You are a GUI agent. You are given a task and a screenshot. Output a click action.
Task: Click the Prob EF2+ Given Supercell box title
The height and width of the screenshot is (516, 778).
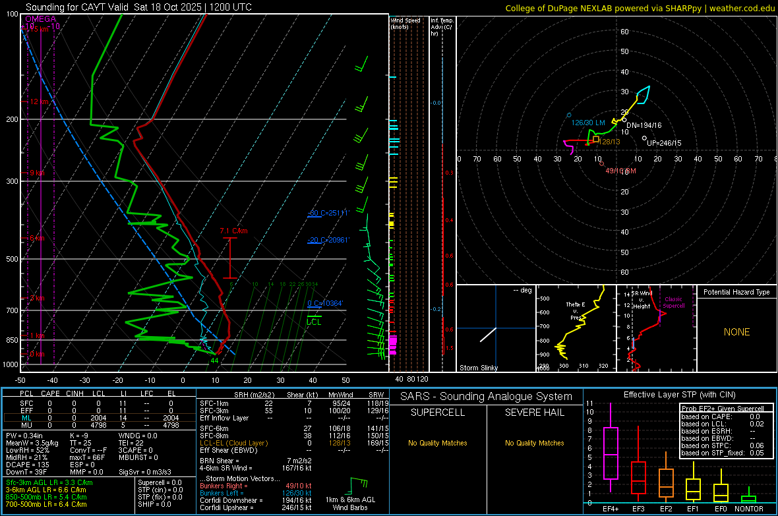(x=723, y=409)
